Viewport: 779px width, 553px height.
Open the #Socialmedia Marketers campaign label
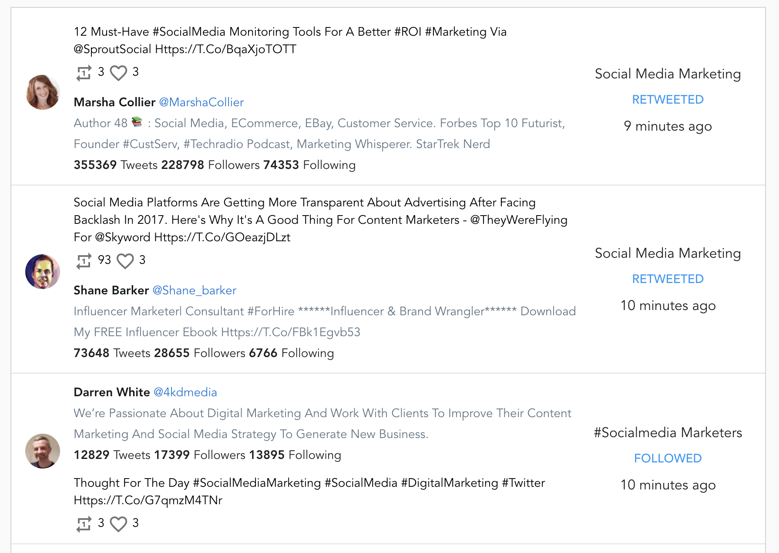[x=668, y=433]
